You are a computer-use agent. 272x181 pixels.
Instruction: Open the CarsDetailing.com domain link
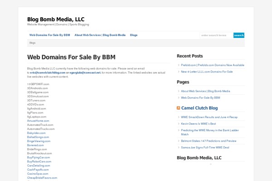[39, 166]
